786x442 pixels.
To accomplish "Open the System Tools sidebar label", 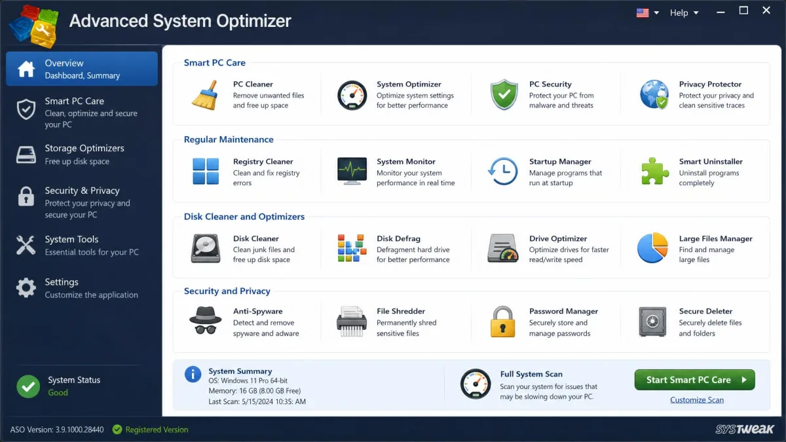I will pos(71,239).
